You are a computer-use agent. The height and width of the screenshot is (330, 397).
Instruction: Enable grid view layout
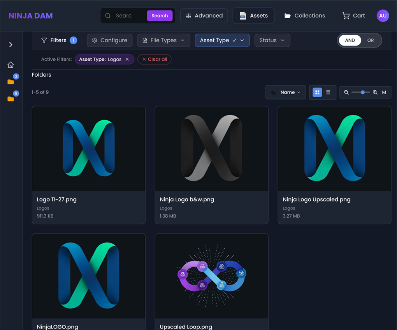317,92
